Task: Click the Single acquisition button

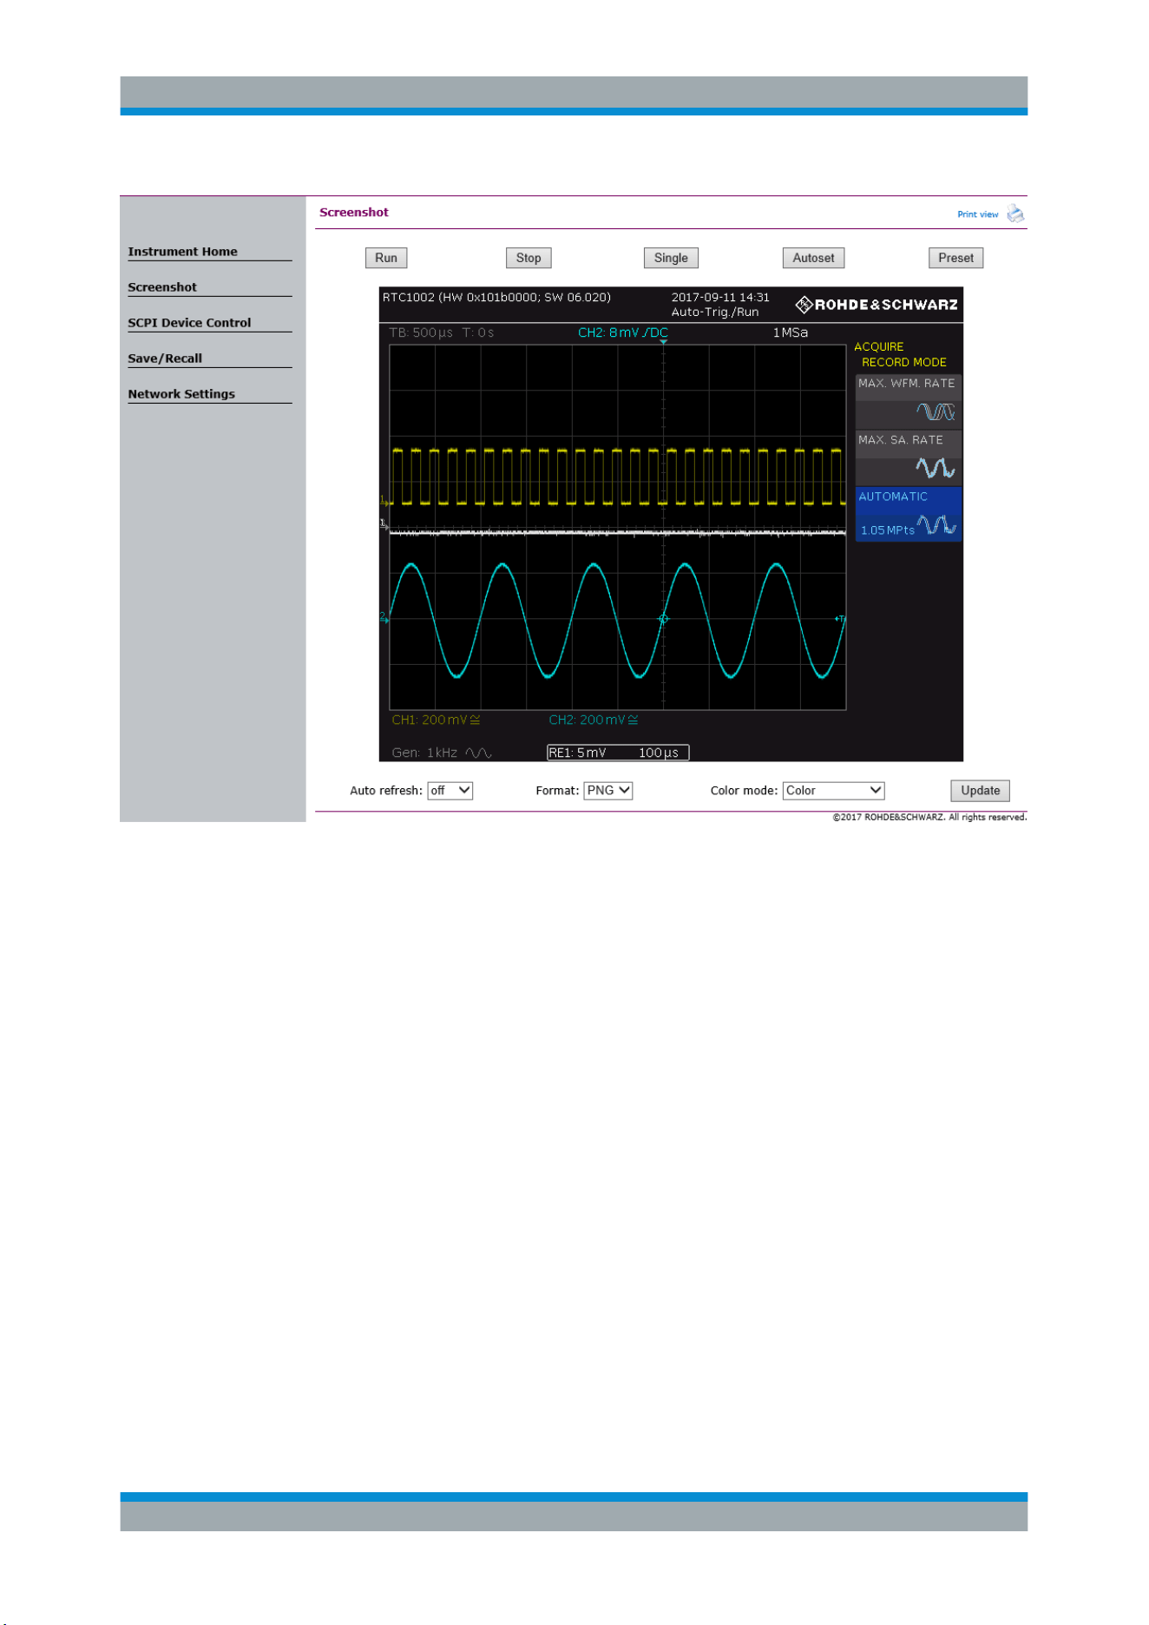Action: pos(671,258)
